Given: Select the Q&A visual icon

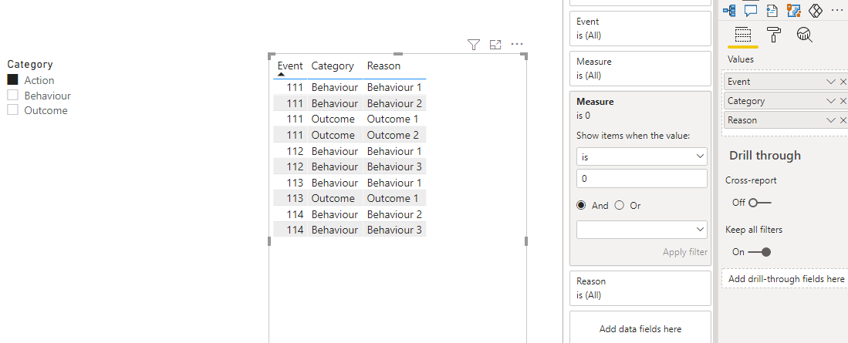Looking at the screenshot, I should (x=750, y=10).
